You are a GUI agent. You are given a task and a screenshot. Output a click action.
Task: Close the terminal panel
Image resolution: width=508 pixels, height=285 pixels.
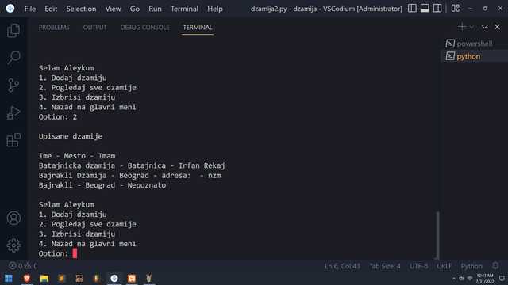point(498,27)
